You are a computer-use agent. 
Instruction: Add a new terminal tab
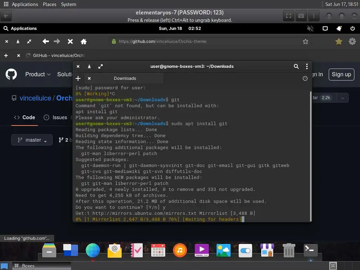pos(78,78)
